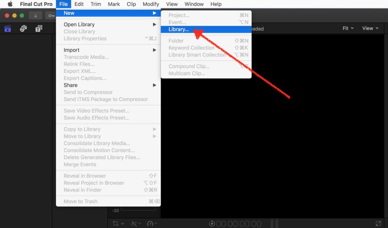Select Library Smart Collection item
The height and width of the screenshot is (228, 388).
pos(206,55)
